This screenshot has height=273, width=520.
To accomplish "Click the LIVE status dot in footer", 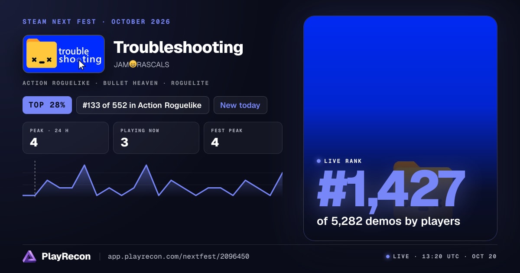I will [x=388, y=257].
